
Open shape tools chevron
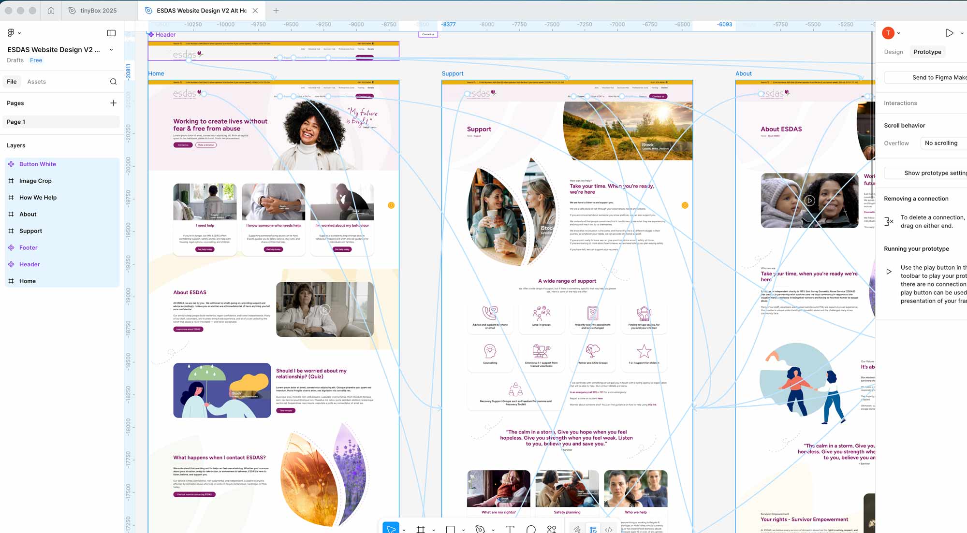click(x=463, y=530)
